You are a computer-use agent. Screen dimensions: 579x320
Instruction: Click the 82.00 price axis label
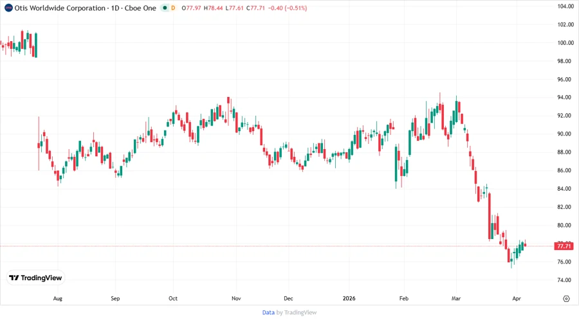pos(565,207)
